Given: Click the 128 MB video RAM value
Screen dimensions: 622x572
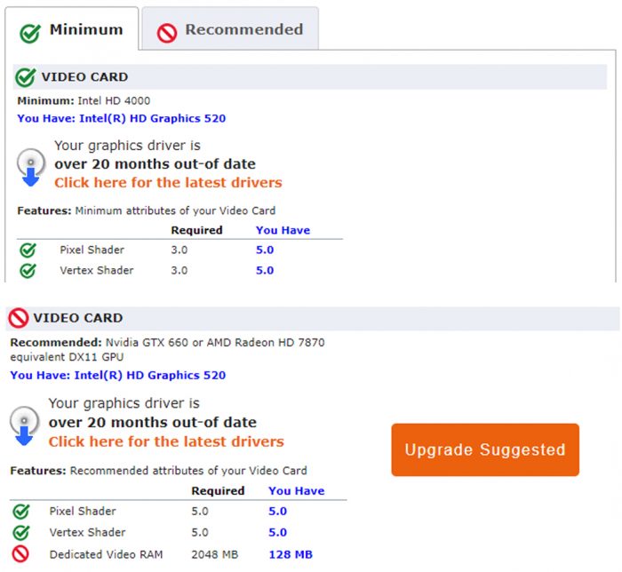Looking at the screenshot, I should click(291, 554).
